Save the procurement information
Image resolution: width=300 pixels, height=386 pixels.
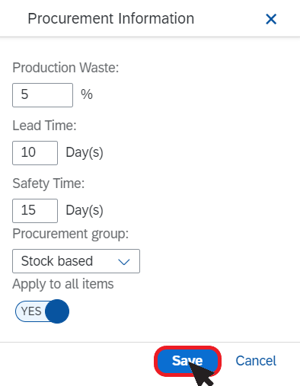[187, 361]
